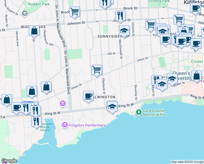Image resolution: width=204 pixels, height=164 pixels.
Task: Click the ALWINGTON neighbourhood label
Action: pos(104,97)
